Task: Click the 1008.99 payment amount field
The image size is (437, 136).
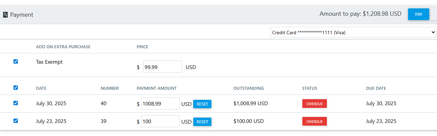Action: click(160, 104)
